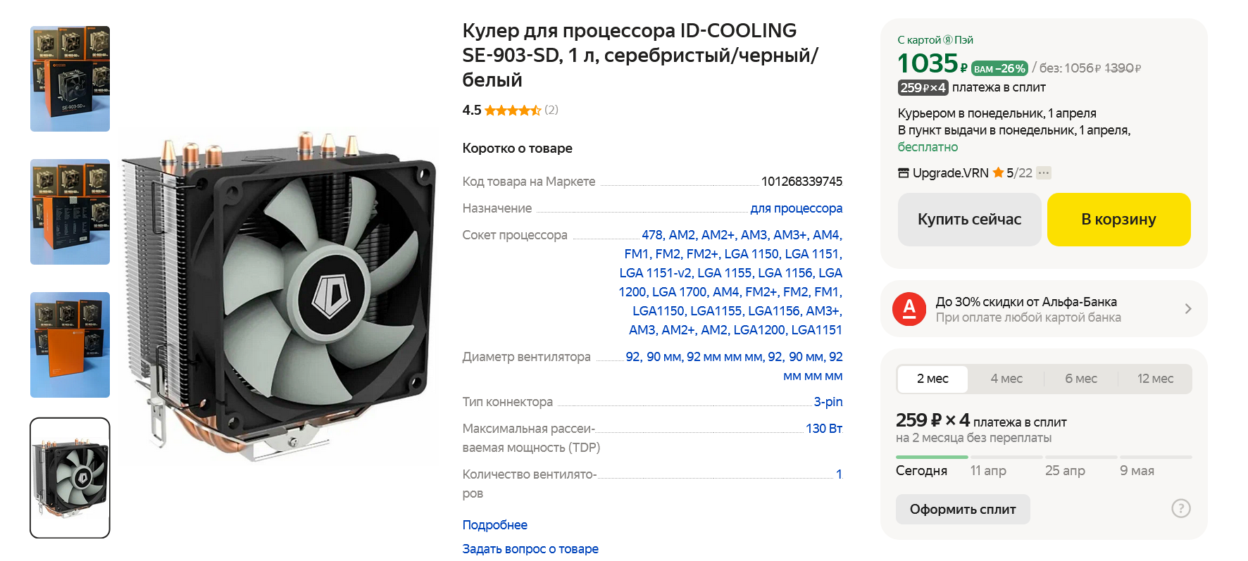Screen dimensions: 1248x561
Task: Open the question mark help icon
Action: pos(1181,508)
